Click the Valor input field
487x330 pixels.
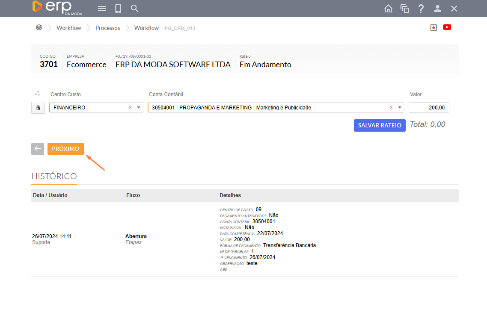[429, 108]
